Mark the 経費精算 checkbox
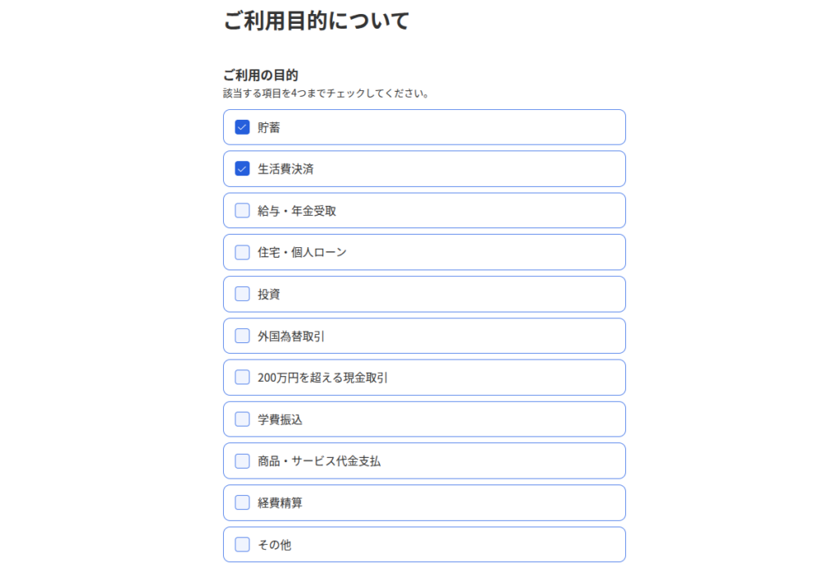Screen dimensions: 840x577 242,502
